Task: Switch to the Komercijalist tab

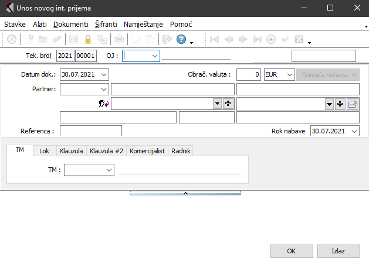Action: (147, 151)
